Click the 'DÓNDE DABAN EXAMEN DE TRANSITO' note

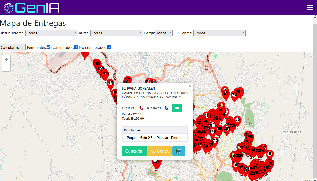(151, 97)
